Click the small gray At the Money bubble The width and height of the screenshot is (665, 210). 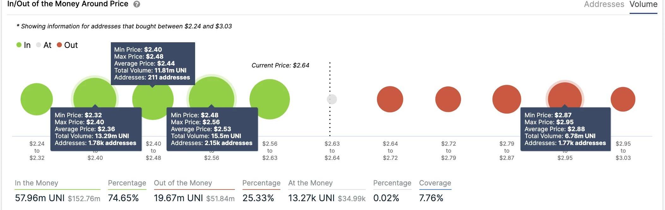[332, 99]
